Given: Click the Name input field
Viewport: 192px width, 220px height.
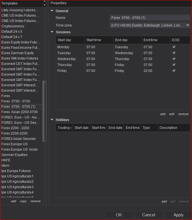Looking at the screenshot, I should pyautogui.click(x=150, y=18).
